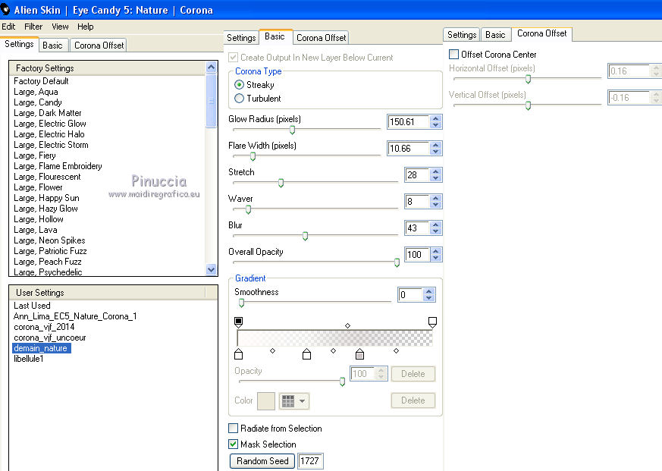This screenshot has width=662, height=471.
Task: Click the midpoint diamond above the gradient bar
Action: 347,325
